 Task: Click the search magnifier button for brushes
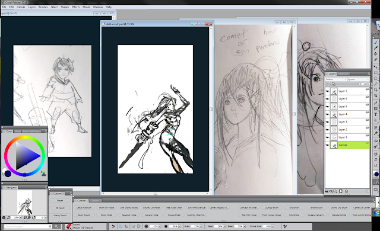(x=56, y=226)
